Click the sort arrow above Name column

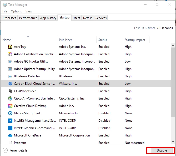pyautogui.click(x=28, y=37)
